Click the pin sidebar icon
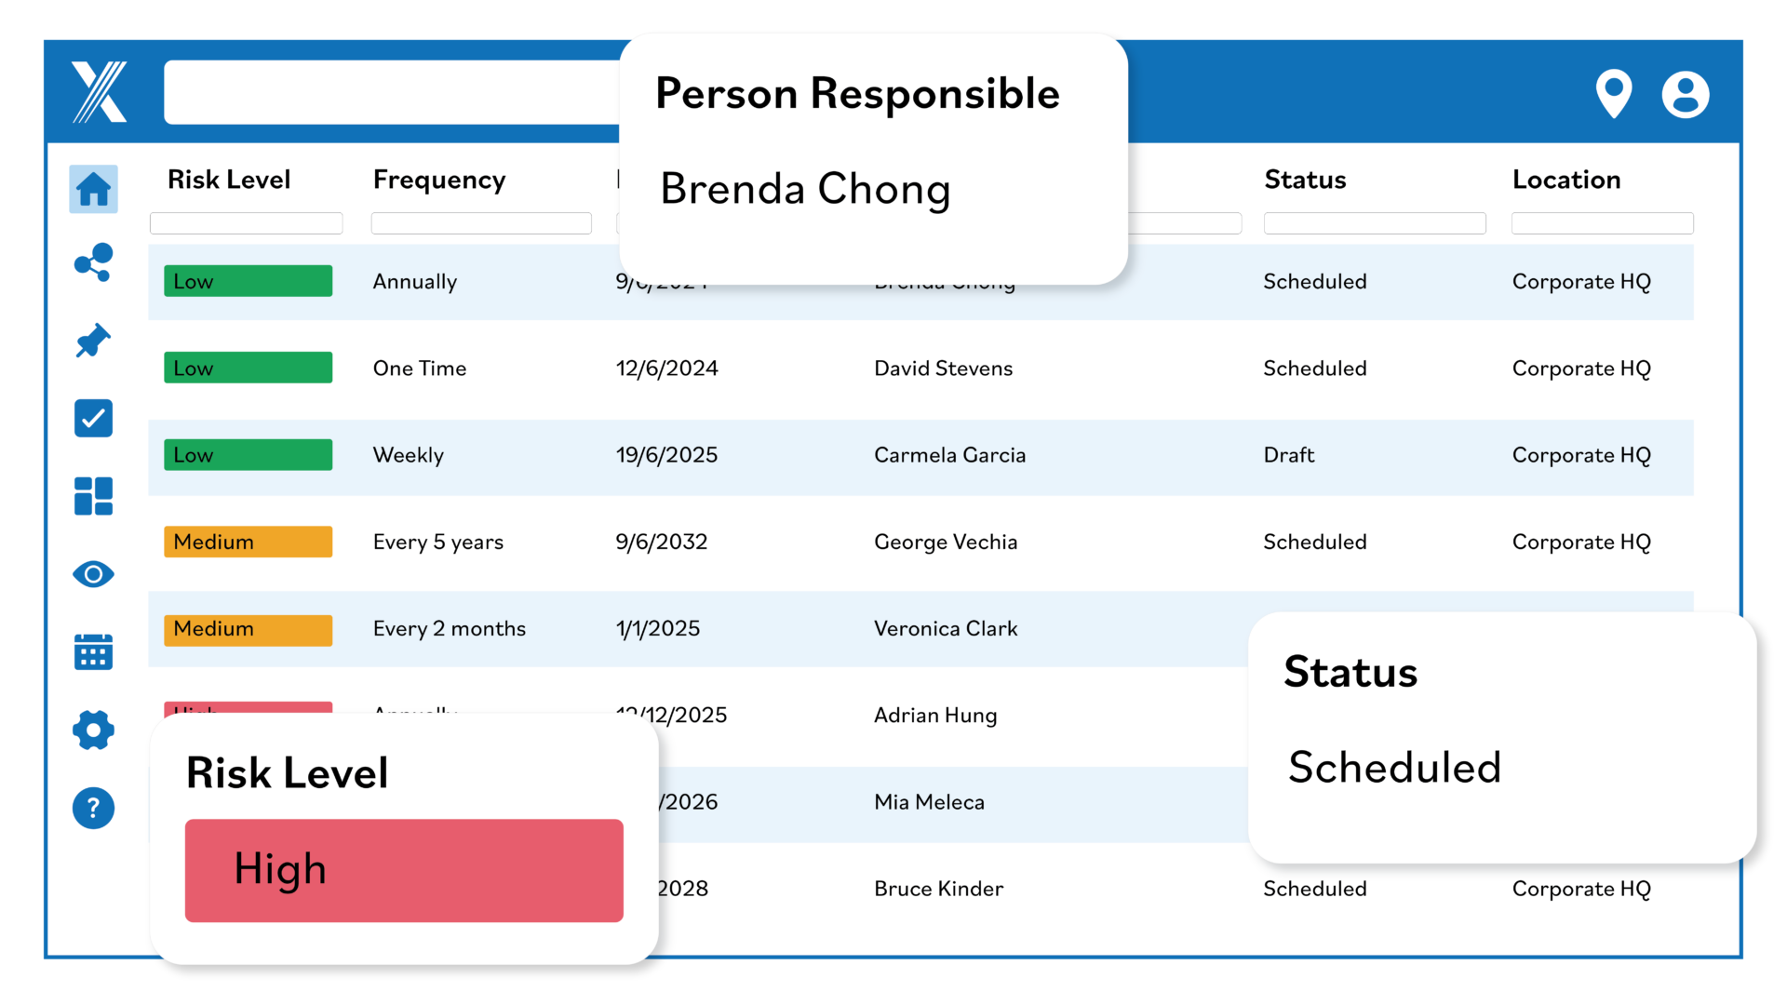Screen dimensions: 1787x1005 (x=93, y=341)
